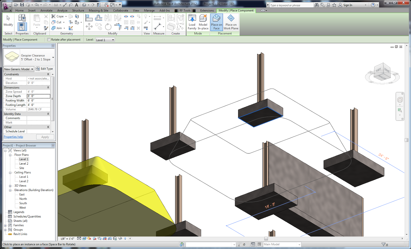Expand the 3D Views node in Project Browser
The image size is (411, 249).
tap(10, 185)
